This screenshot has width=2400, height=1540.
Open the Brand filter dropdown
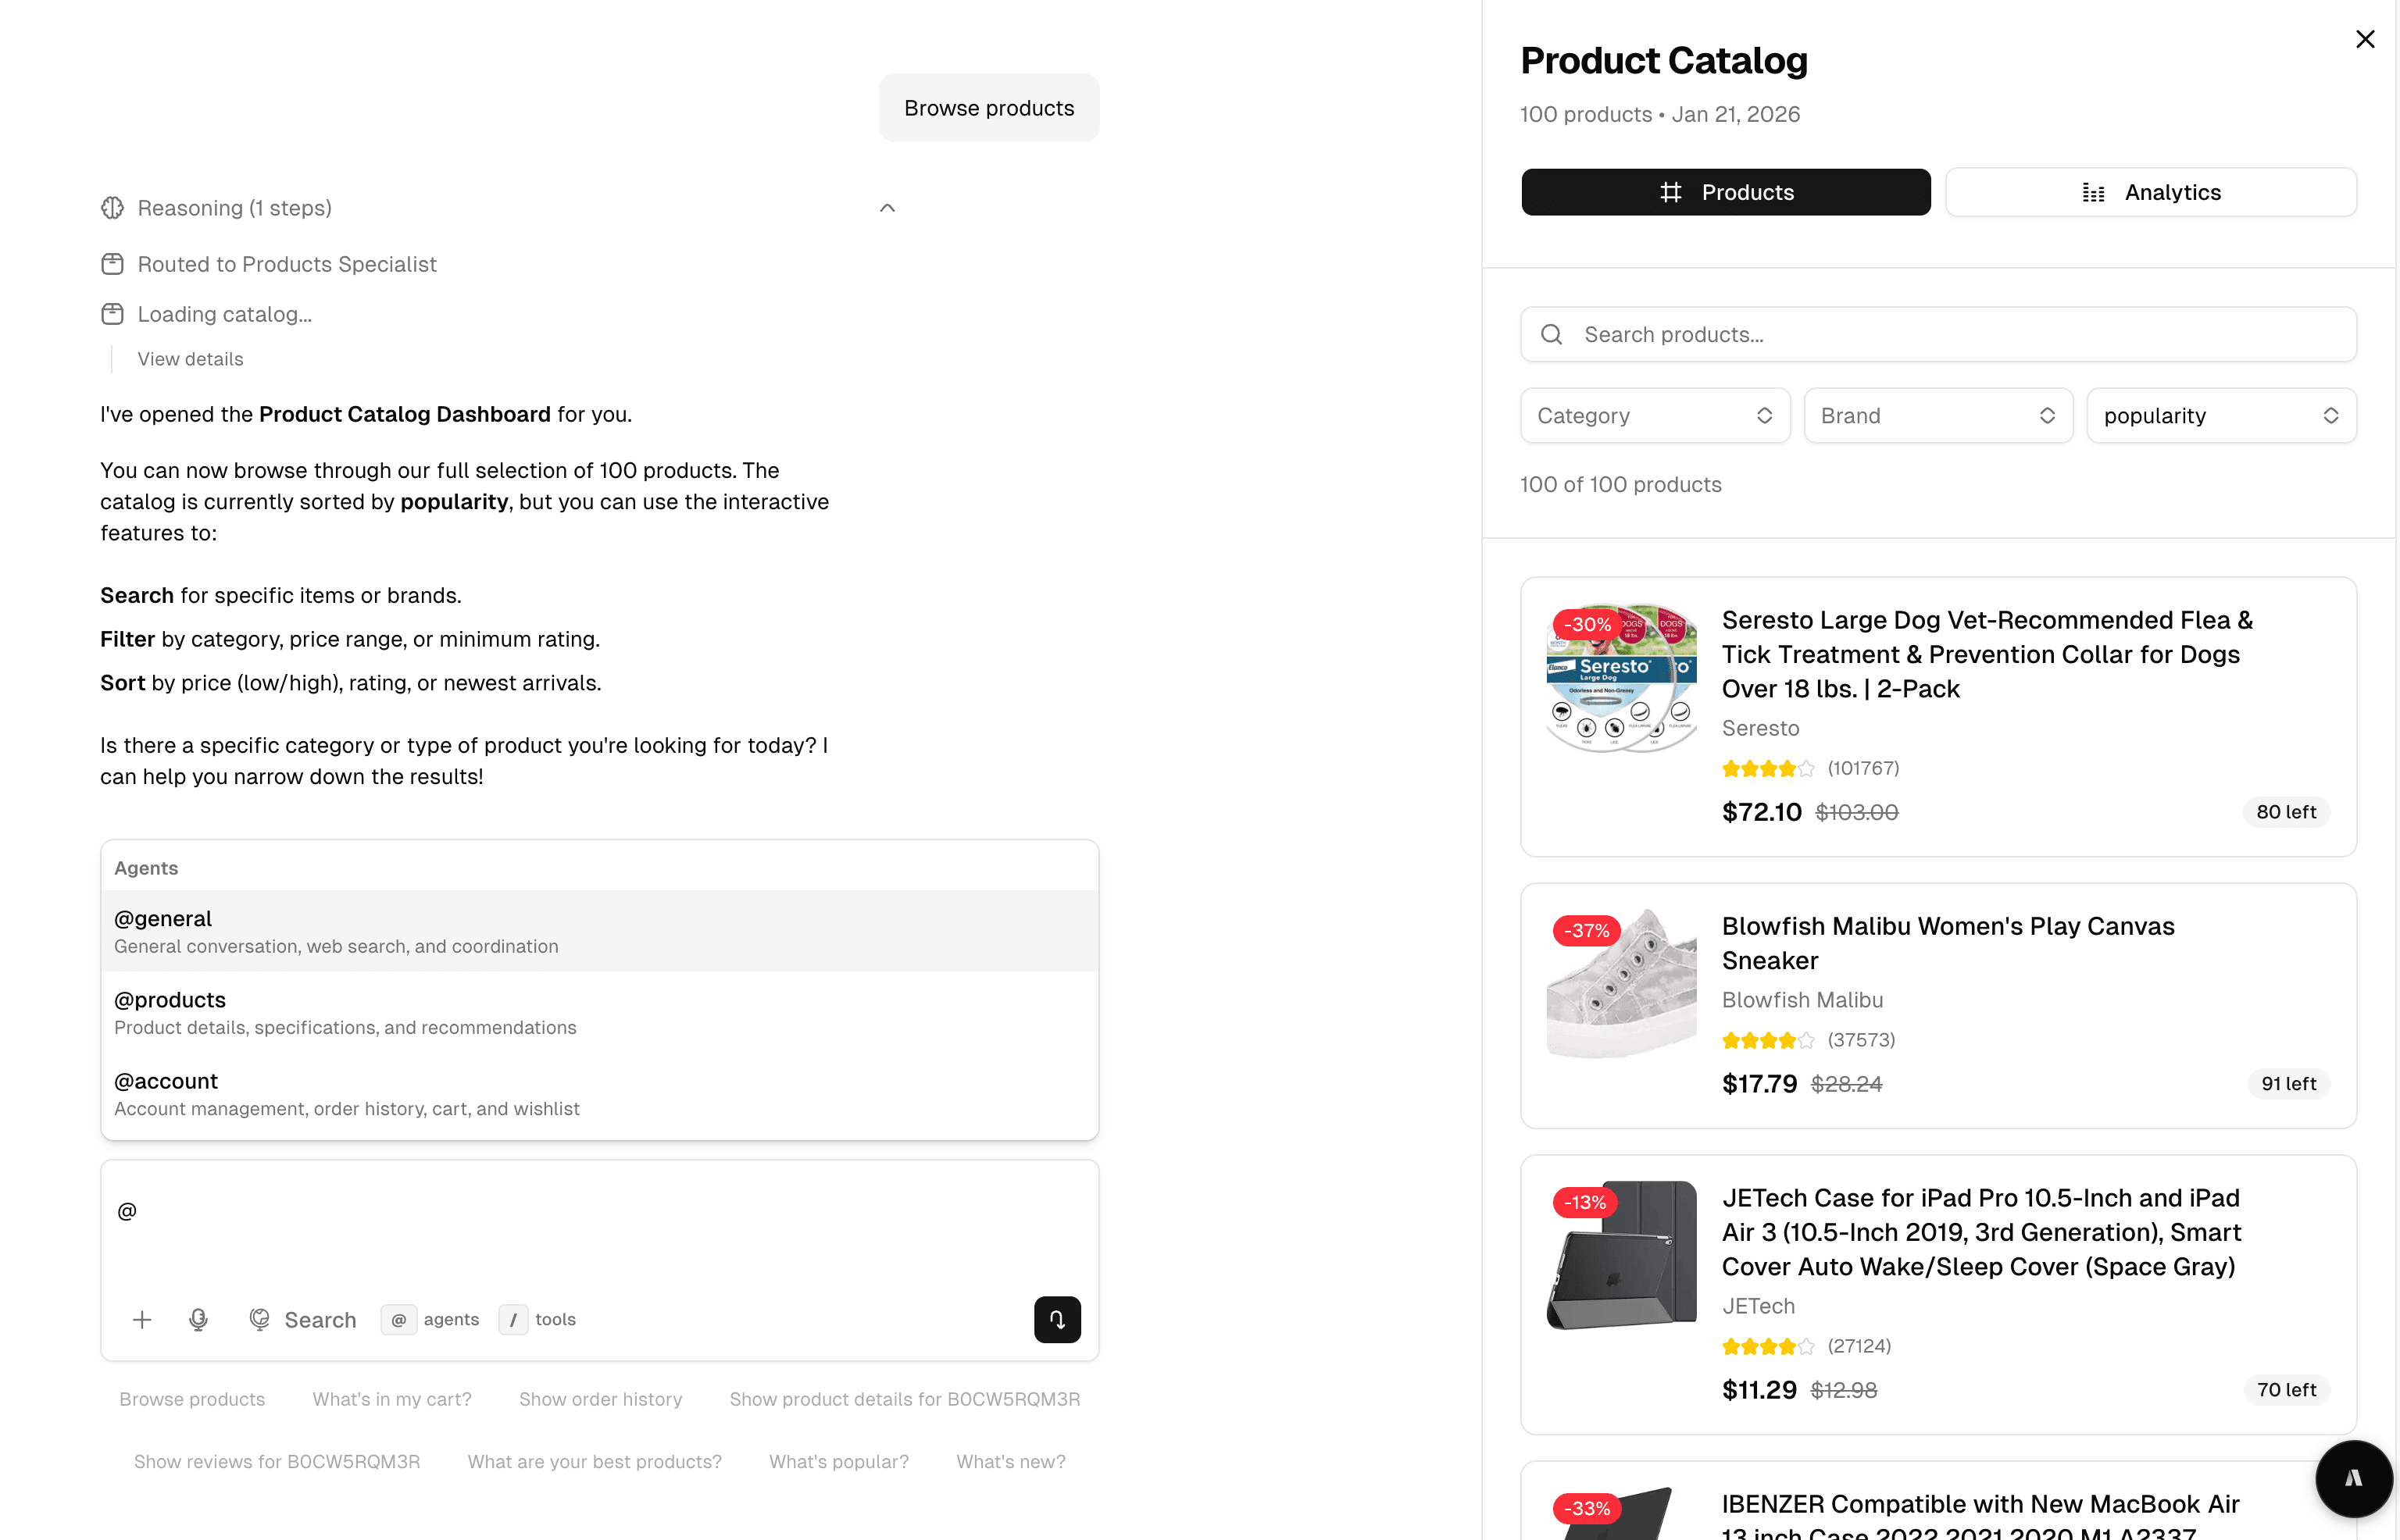click(1937, 415)
